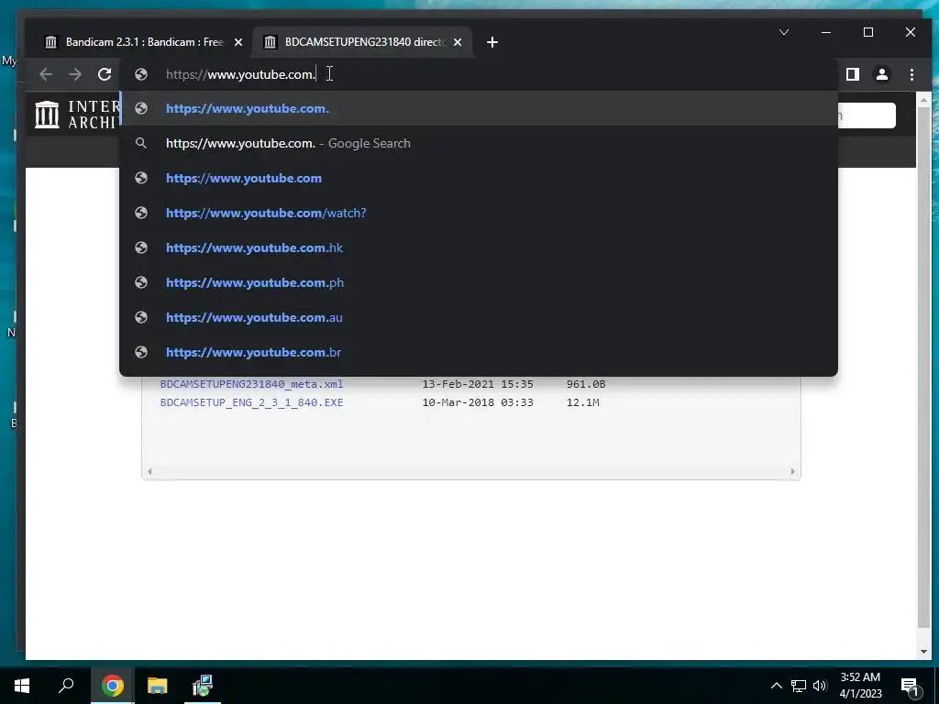Click inside the address bar text
Screen dimensions: 939x704
[241, 74]
